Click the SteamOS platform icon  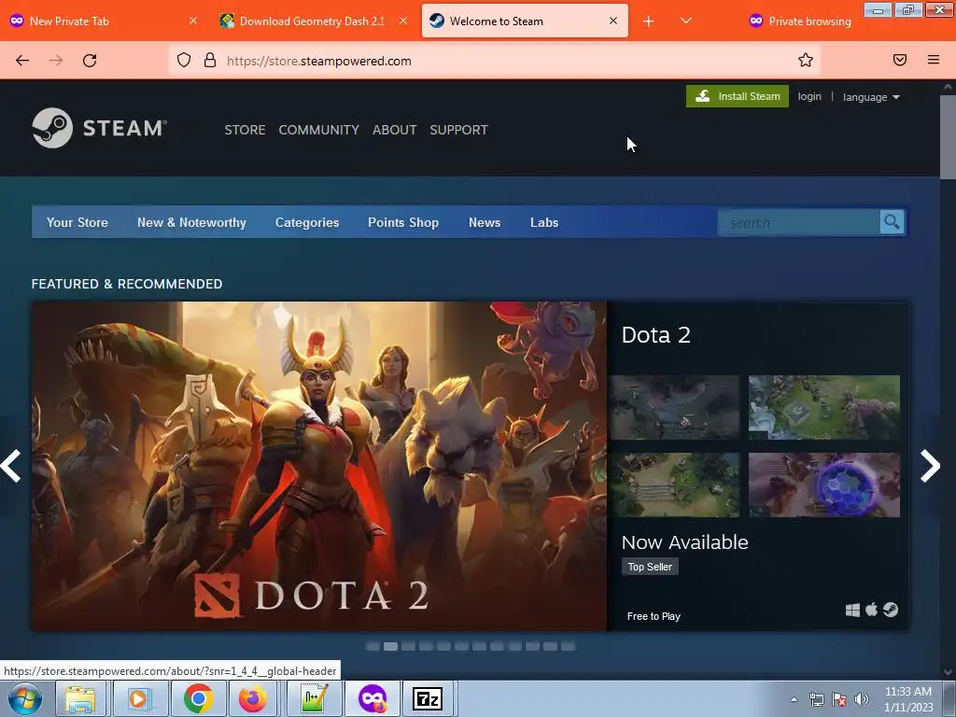point(890,610)
